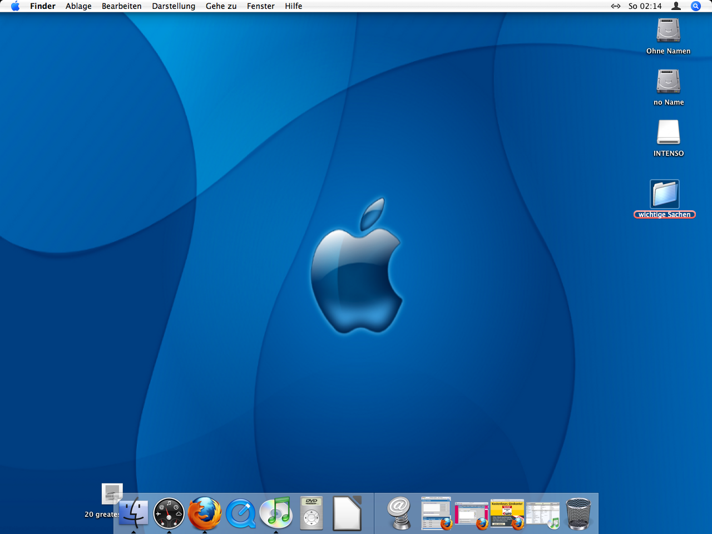
Task: Open the Apple menu
Action: [x=15, y=6]
